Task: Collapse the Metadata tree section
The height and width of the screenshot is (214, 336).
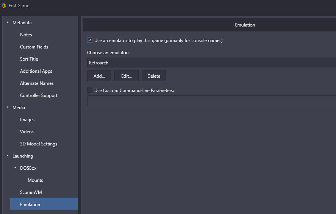Action: (x=8, y=22)
